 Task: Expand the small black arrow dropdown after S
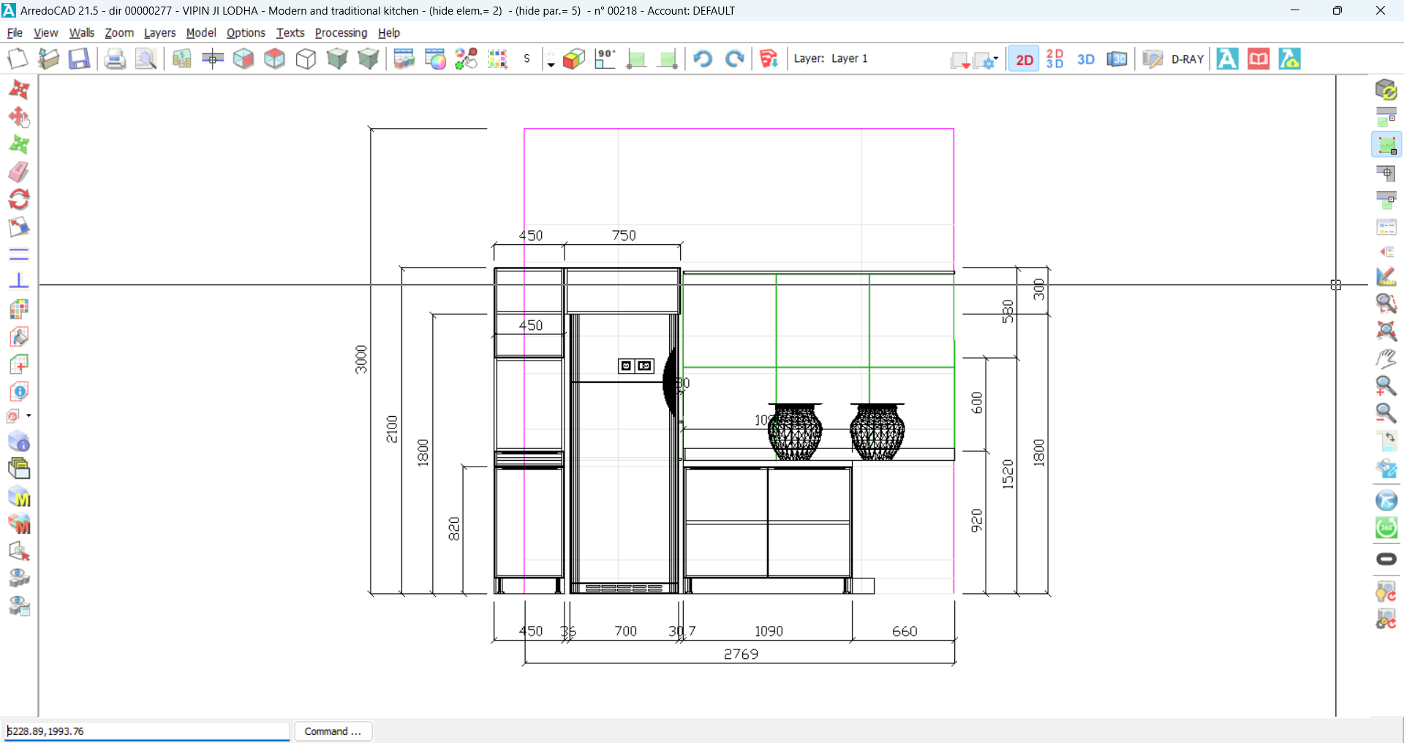point(551,64)
